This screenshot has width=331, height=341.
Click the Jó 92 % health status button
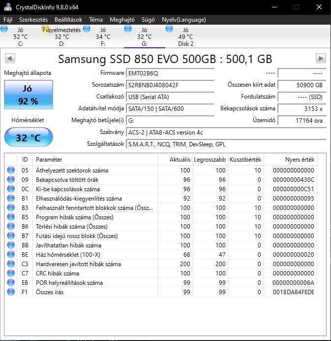coord(28,95)
